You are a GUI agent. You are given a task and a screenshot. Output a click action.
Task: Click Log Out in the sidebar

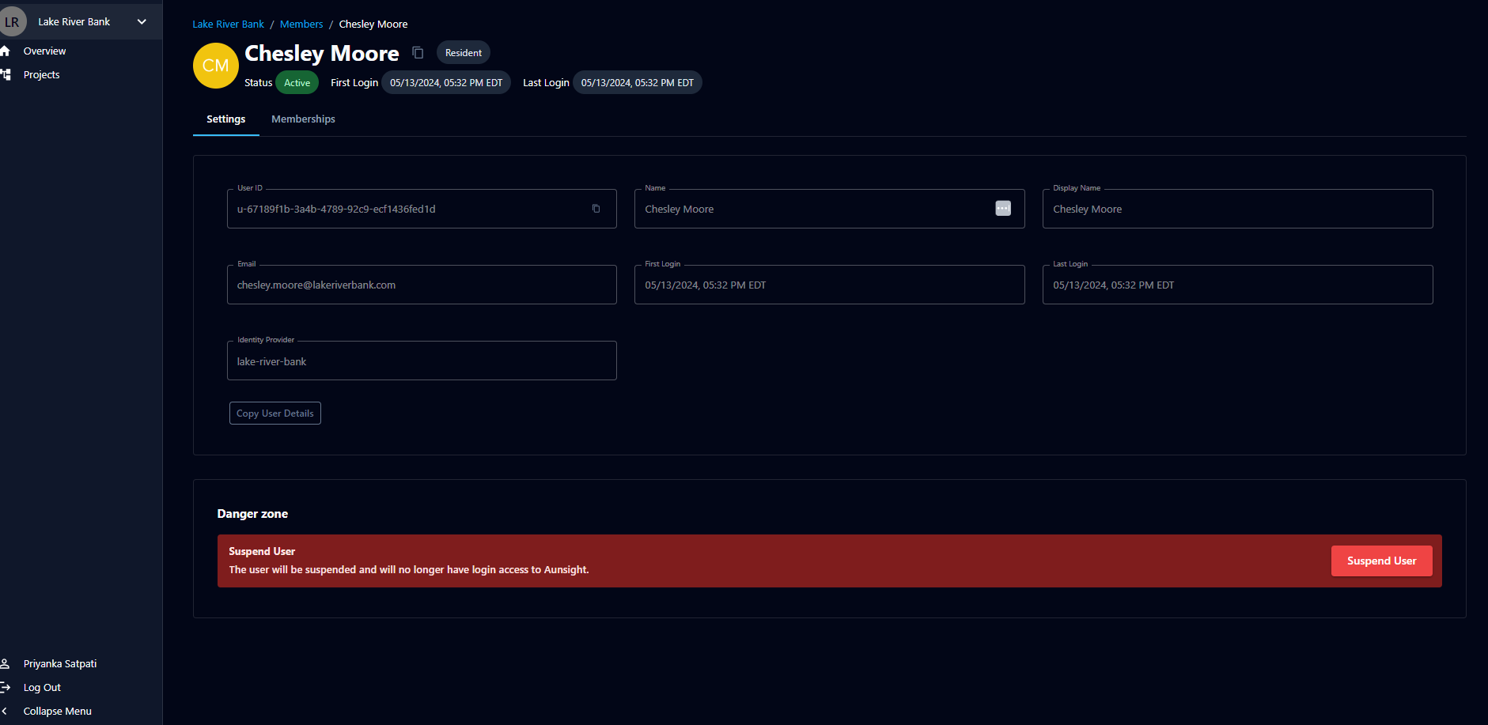[x=42, y=688]
